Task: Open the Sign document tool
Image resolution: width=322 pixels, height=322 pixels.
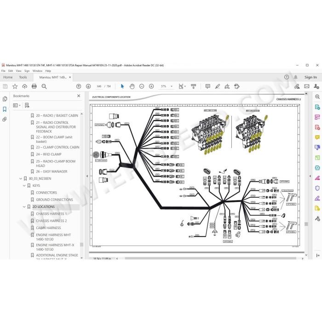Action: (227, 86)
